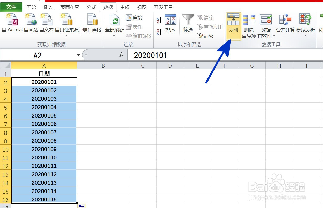323x208 pixels.
Task: Switch to Page Layout (页面布局) tab
Action: (70, 7)
